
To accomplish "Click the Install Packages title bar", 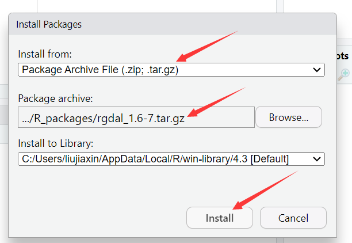I will pyautogui.click(x=173, y=24).
